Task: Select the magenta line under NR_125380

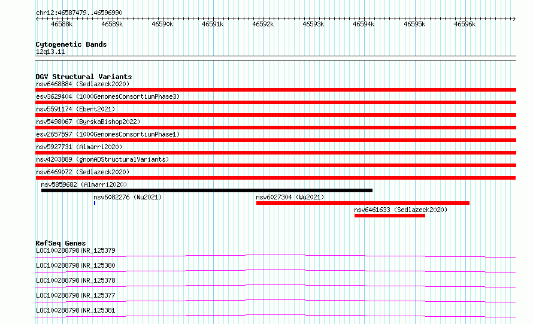Action: click(275, 271)
